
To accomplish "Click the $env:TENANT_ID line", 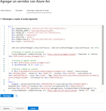I will click(x=36, y=33).
